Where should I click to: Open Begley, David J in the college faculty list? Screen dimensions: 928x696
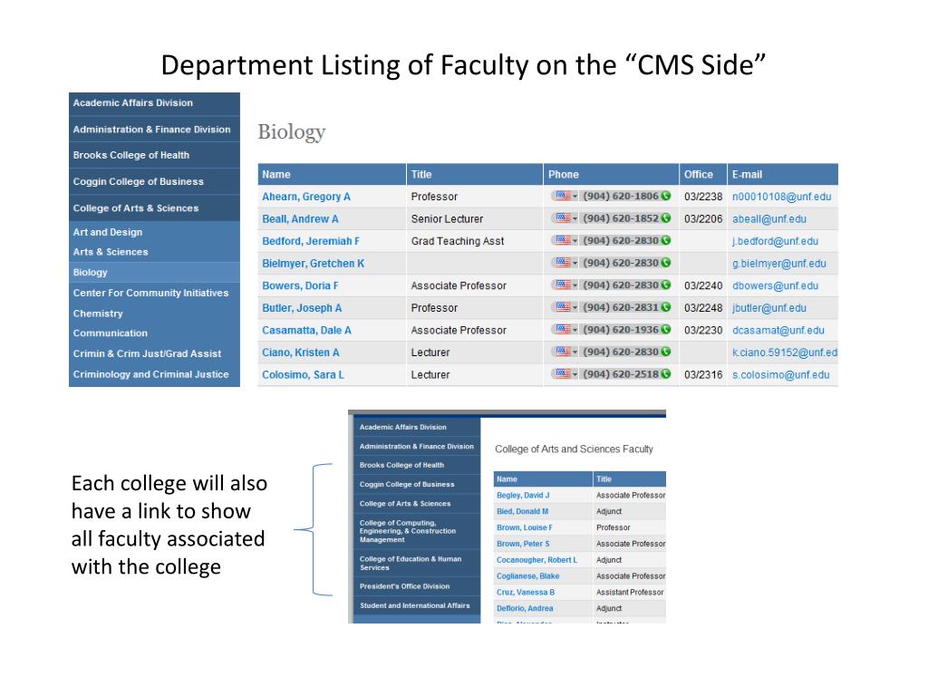(523, 495)
